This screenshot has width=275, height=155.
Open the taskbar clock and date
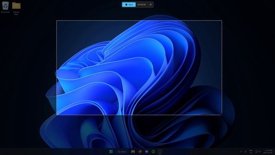click(268, 152)
